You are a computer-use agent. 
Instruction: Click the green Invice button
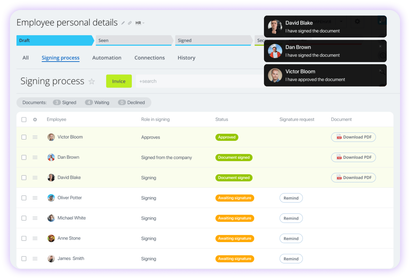(119, 81)
